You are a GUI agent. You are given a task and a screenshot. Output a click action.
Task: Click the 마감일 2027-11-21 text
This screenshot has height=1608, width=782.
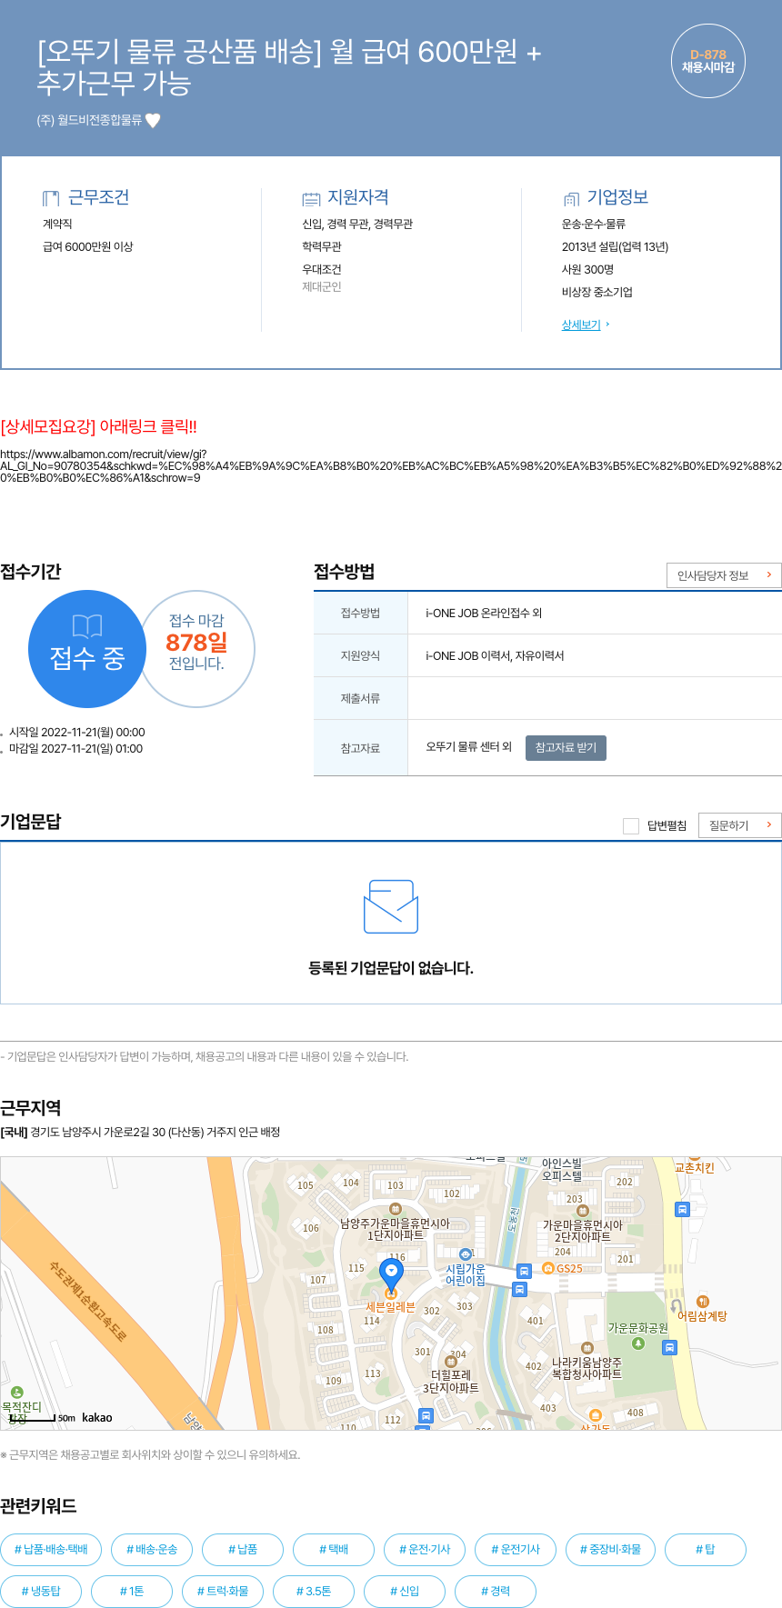[76, 749]
